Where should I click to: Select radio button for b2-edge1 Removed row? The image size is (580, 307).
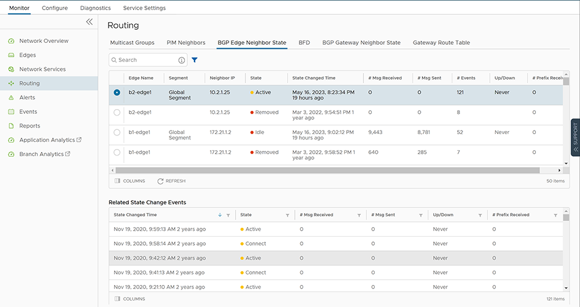point(117,112)
